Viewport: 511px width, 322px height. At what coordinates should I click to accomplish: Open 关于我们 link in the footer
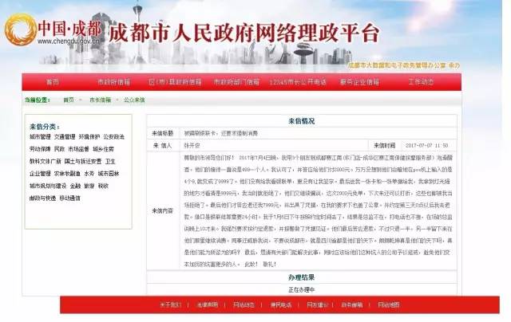click(x=170, y=304)
